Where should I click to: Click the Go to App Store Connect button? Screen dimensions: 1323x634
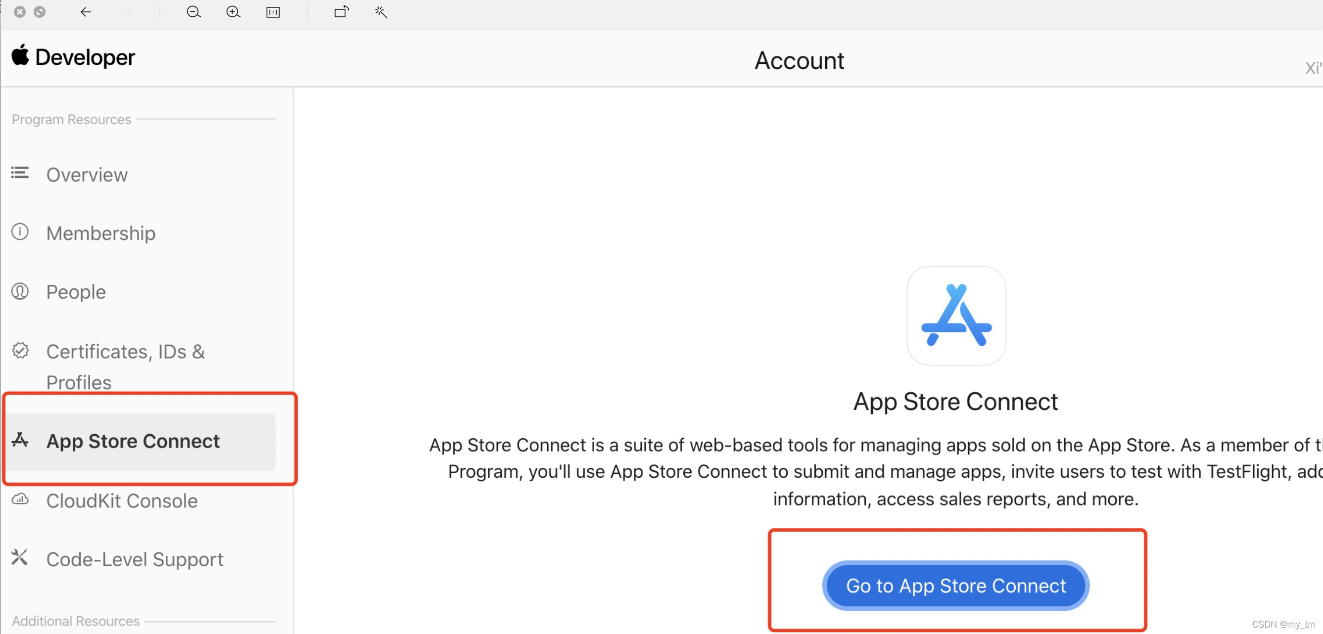click(x=956, y=585)
